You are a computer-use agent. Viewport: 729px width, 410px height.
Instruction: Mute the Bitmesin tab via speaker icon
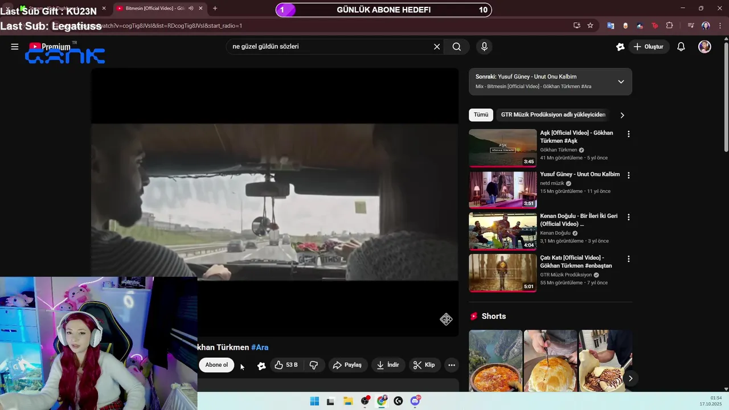pyautogui.click(x=191, y=9)
